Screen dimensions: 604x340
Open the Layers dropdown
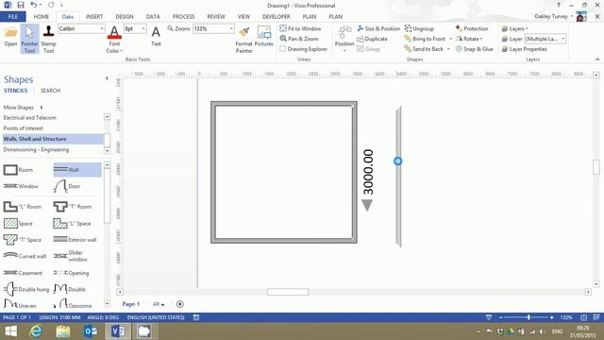pos(514,28)
